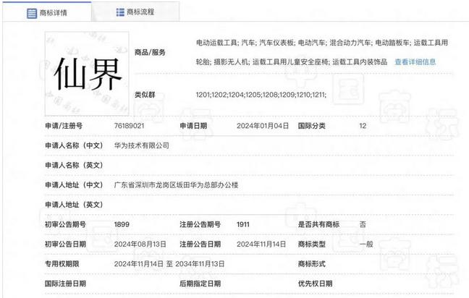Screen dimensions: 469x298
Task: Click the 商标流程 list icon
Action: (120, 12)
